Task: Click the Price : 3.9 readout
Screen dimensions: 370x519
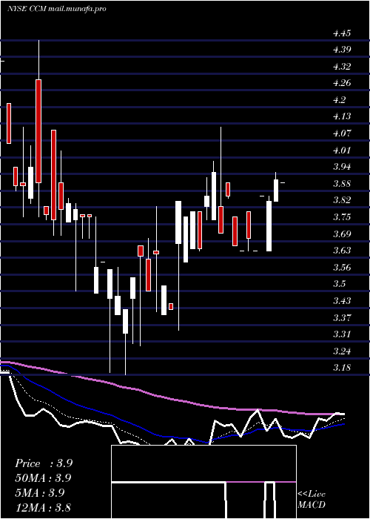Action: coord(44,463)
